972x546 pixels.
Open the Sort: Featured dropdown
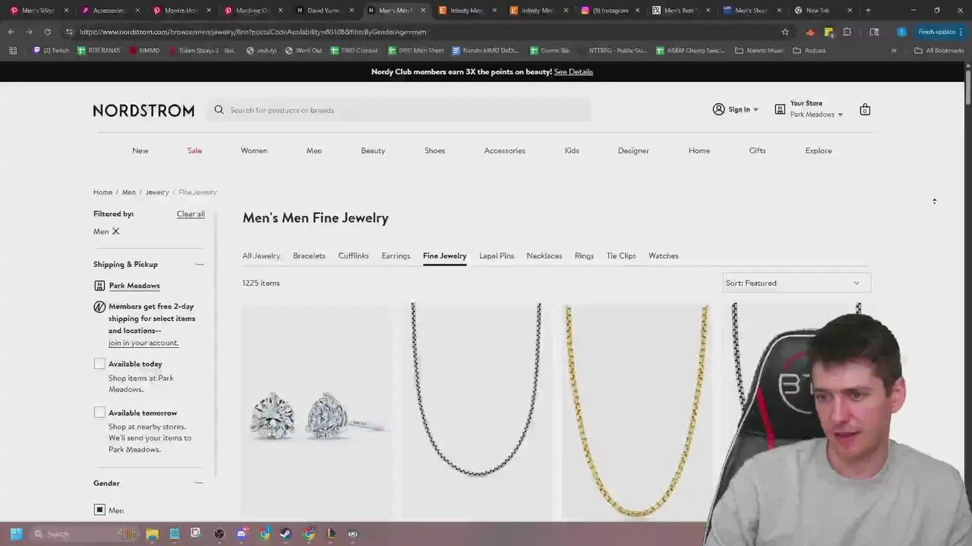click(x=796, y=283)
